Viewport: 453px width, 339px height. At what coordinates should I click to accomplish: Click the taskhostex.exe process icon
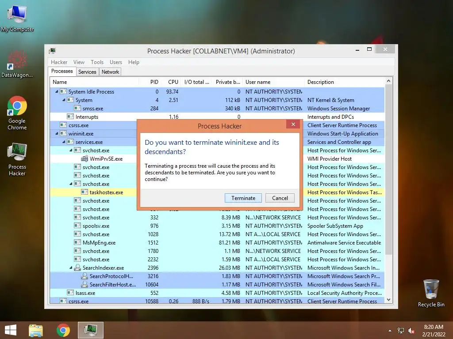pyautogui.click(x=84, y=192)
